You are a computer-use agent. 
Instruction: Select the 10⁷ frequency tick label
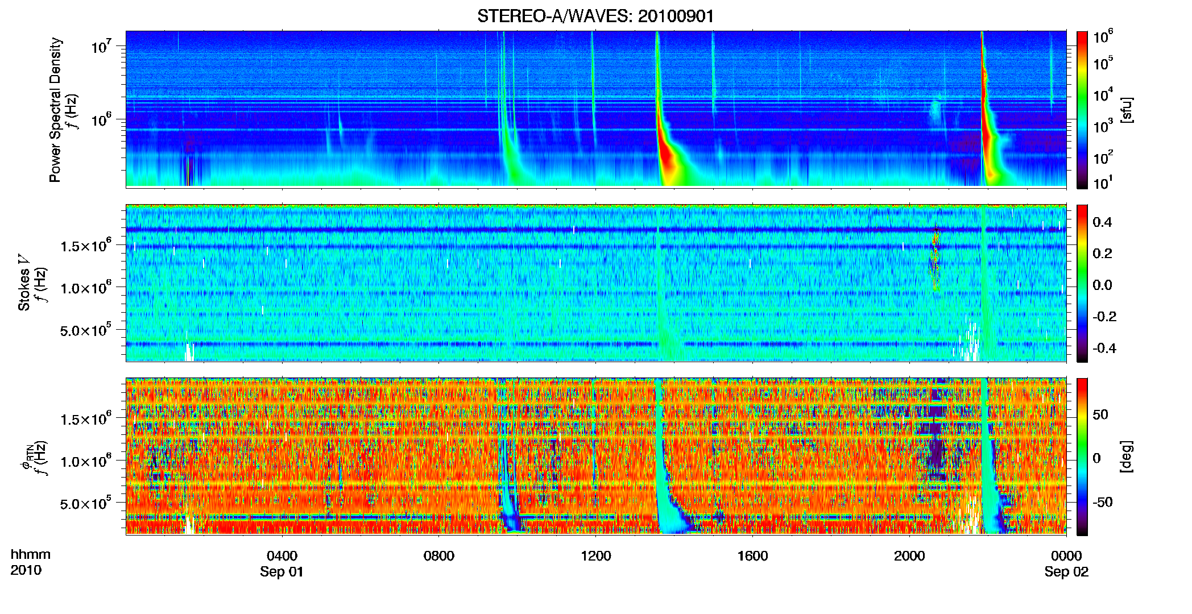[101, 45]
